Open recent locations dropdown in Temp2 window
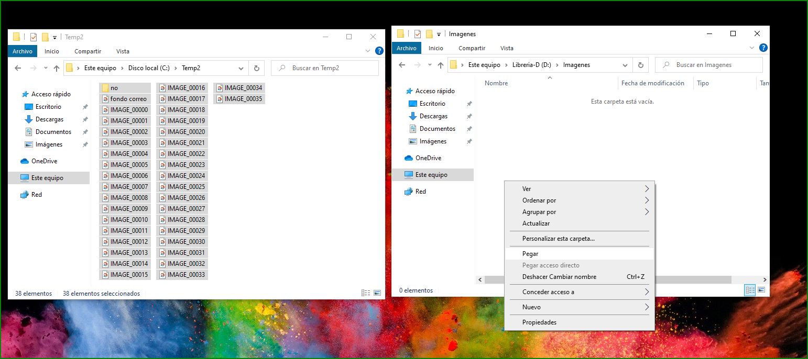808x359 pixels. (45, 69)
